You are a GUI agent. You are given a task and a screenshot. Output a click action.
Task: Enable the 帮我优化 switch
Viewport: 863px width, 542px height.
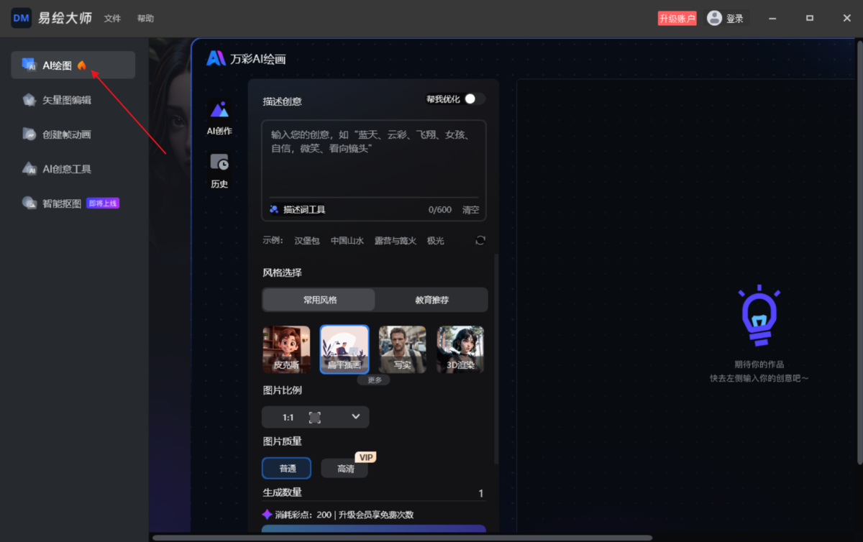click(x=475, y=98)
